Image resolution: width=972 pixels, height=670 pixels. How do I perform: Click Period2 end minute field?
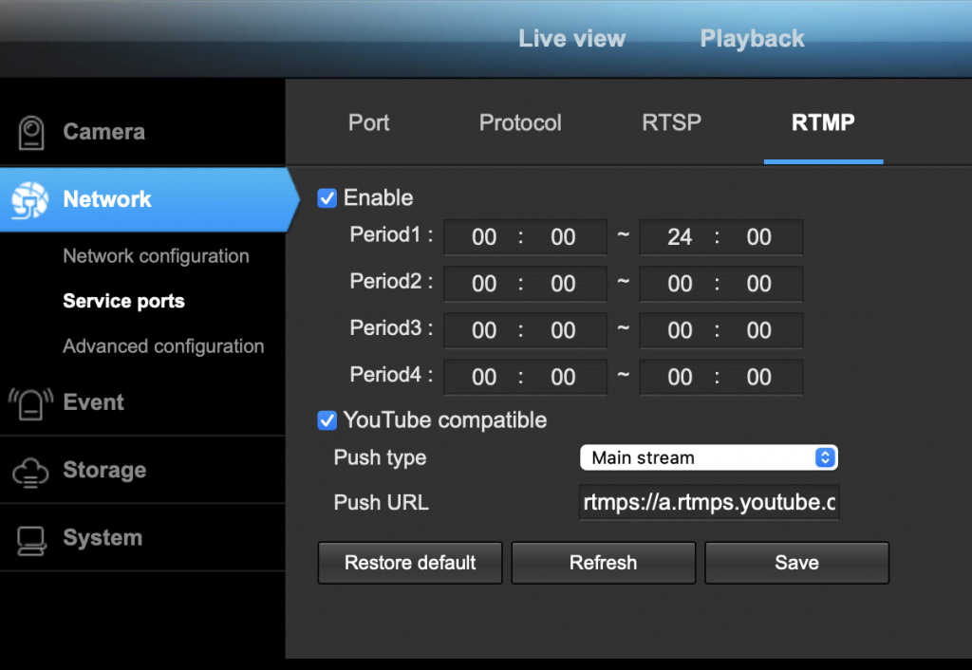click(x=758, y=284)
